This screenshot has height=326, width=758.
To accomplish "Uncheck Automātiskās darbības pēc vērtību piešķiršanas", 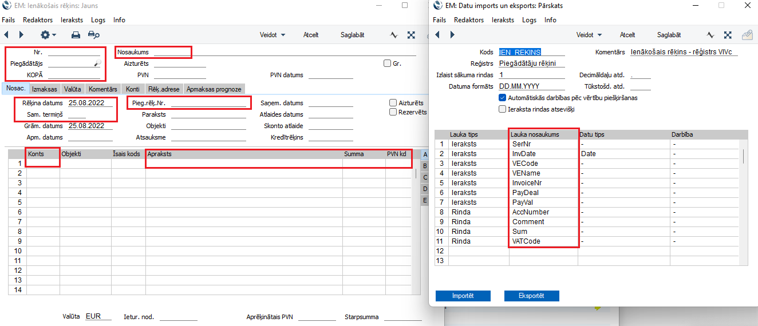I will [503, 98].
